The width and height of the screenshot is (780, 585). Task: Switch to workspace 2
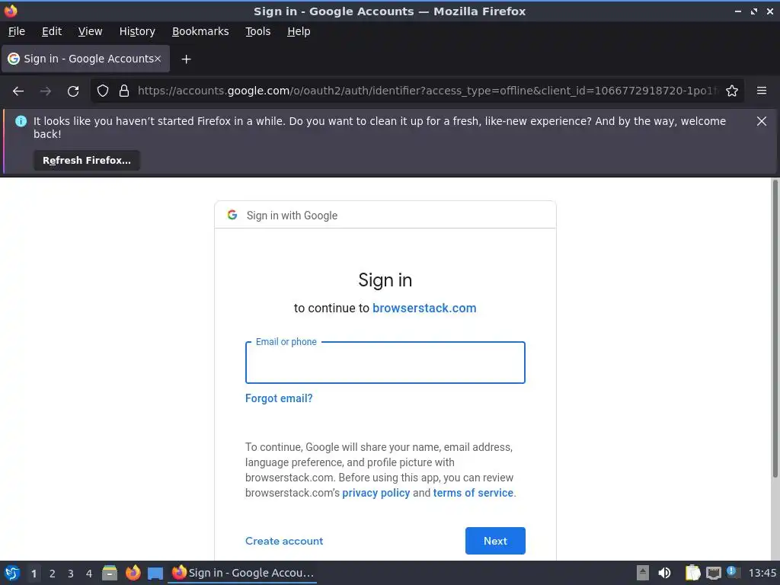point(53,574)
